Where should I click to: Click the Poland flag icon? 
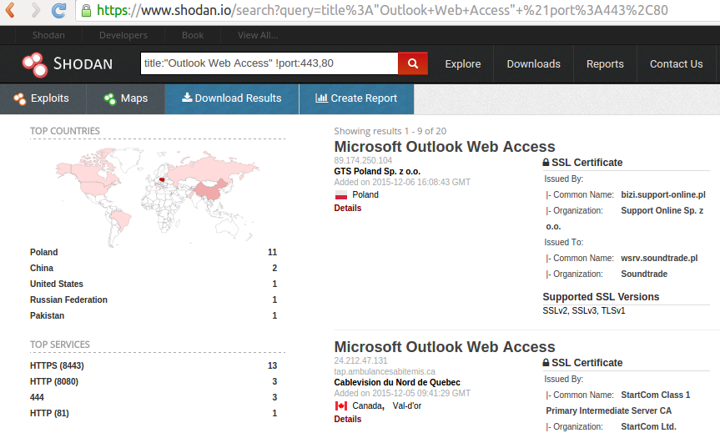[x=341, y=195]
